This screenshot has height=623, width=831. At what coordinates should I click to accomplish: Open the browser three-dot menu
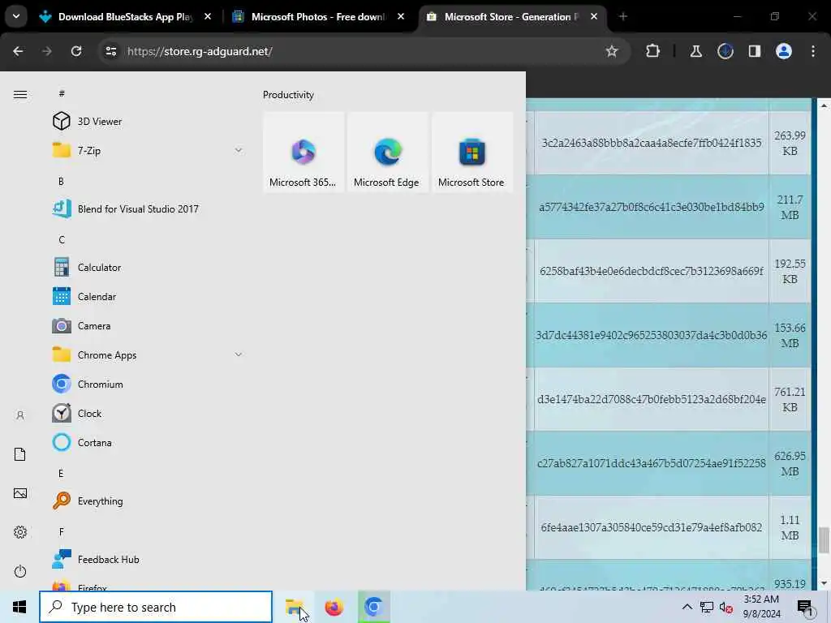point(813,51)
